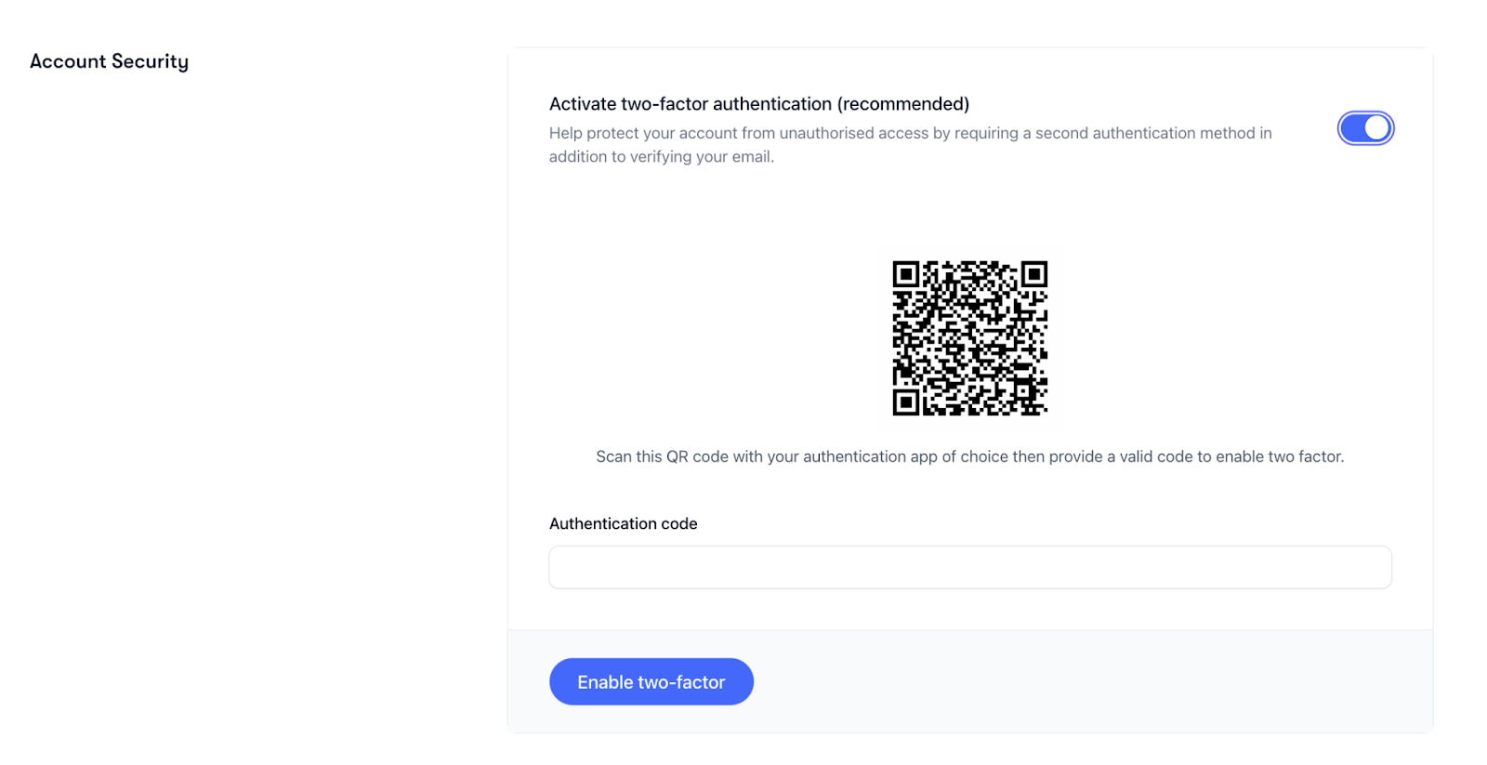The image size is (1487, 765).
Task: Click below the QR code caption text
Action: coord(969,488)
